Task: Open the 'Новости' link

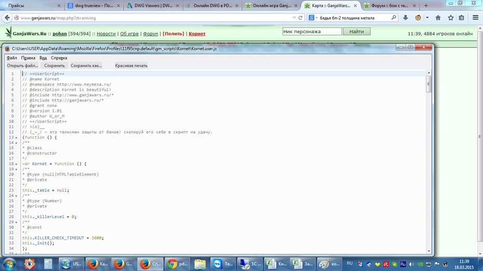Action: (106, 34)
